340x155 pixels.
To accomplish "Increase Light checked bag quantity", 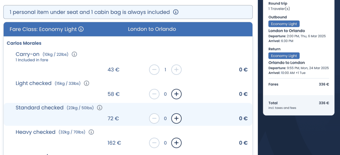I will pyautogui.click(x=176, y=94).
